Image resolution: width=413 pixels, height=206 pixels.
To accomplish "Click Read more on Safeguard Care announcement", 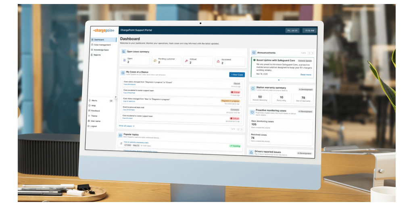I will 306,75.
